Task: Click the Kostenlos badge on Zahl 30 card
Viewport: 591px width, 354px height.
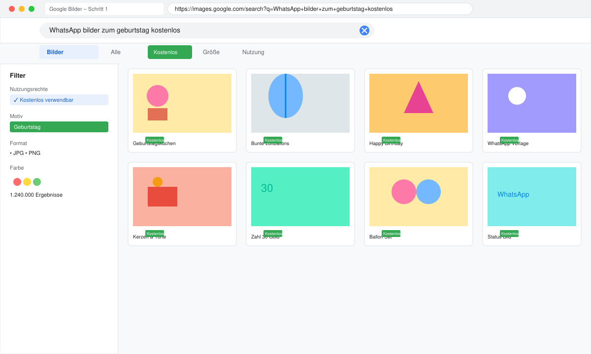Action: [x=273, y=234]
